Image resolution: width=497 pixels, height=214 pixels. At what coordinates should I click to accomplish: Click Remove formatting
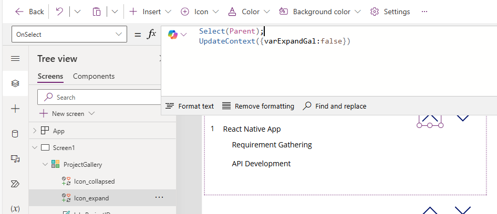click(258, 106)
